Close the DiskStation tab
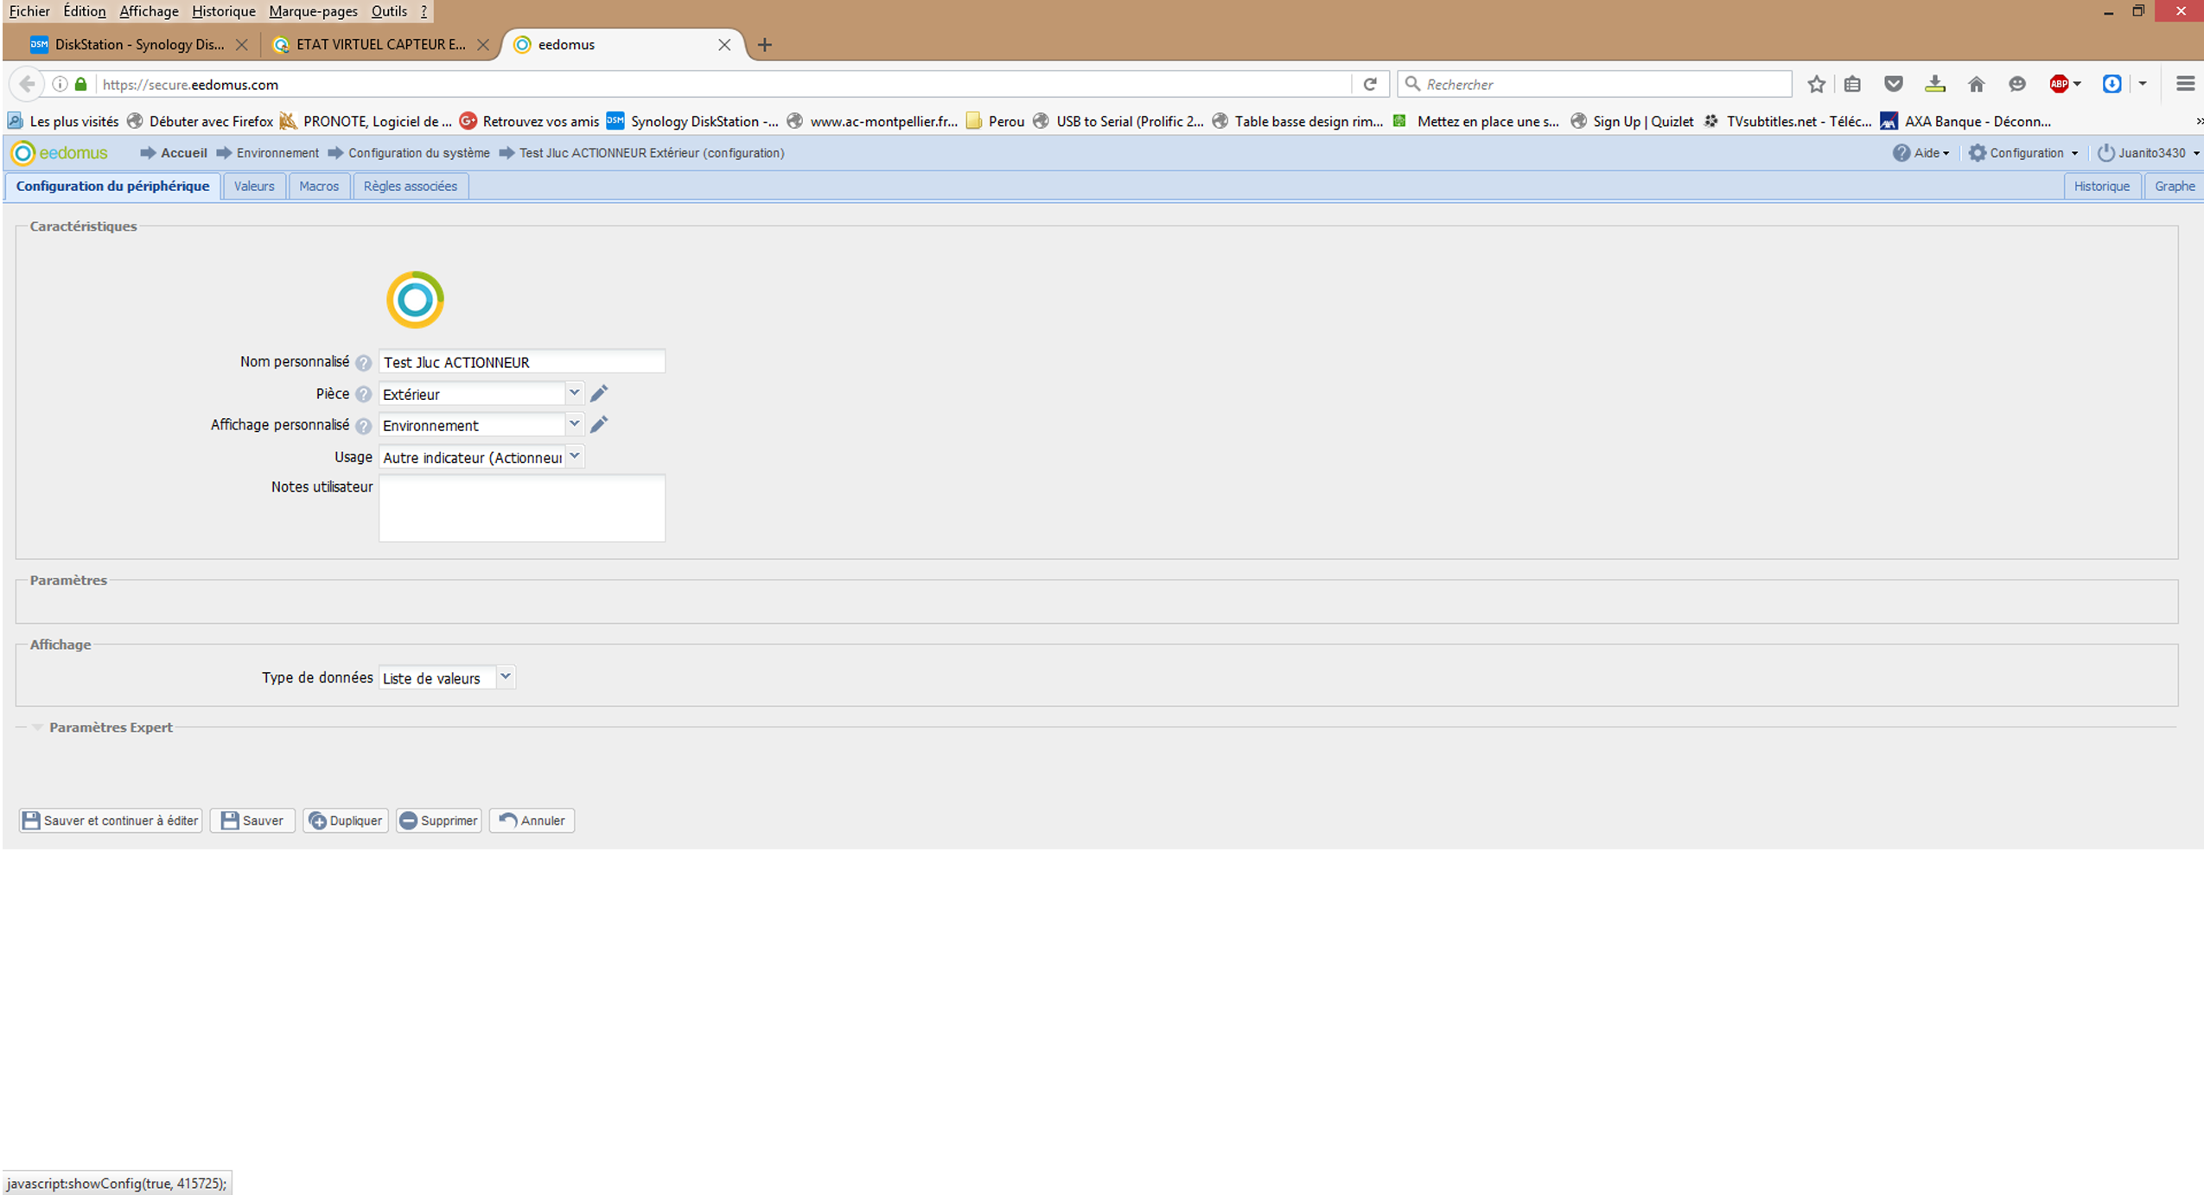2204x1195 pixels. pos(242,45)
